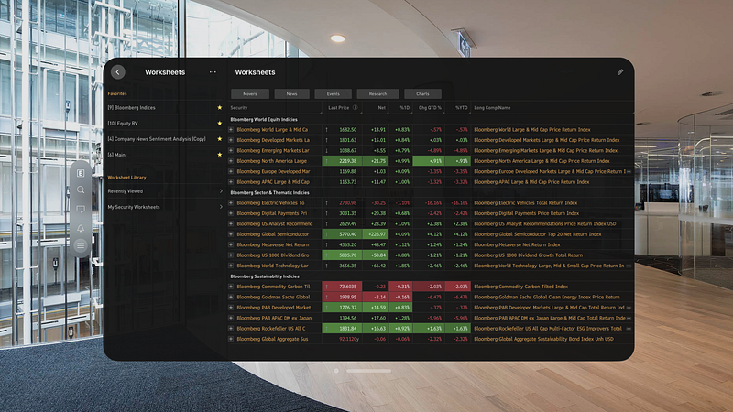This screenshot has height=412, width=733.
Task: Expand Bloomberg World Large & Mid Ca row
Action: coord(231,129)
